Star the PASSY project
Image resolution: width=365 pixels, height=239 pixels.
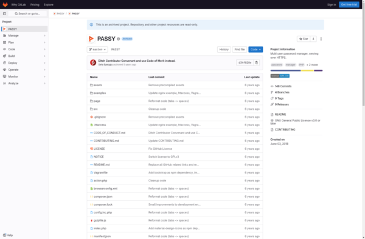click(304, 39)
